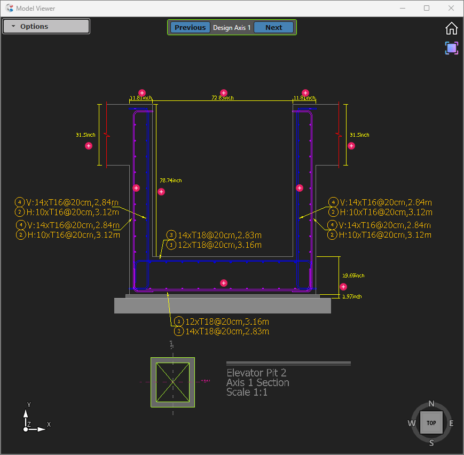Select the Design Axis 1 label
The width and height of the screenshot is (464, 455).
pos(232,27)
